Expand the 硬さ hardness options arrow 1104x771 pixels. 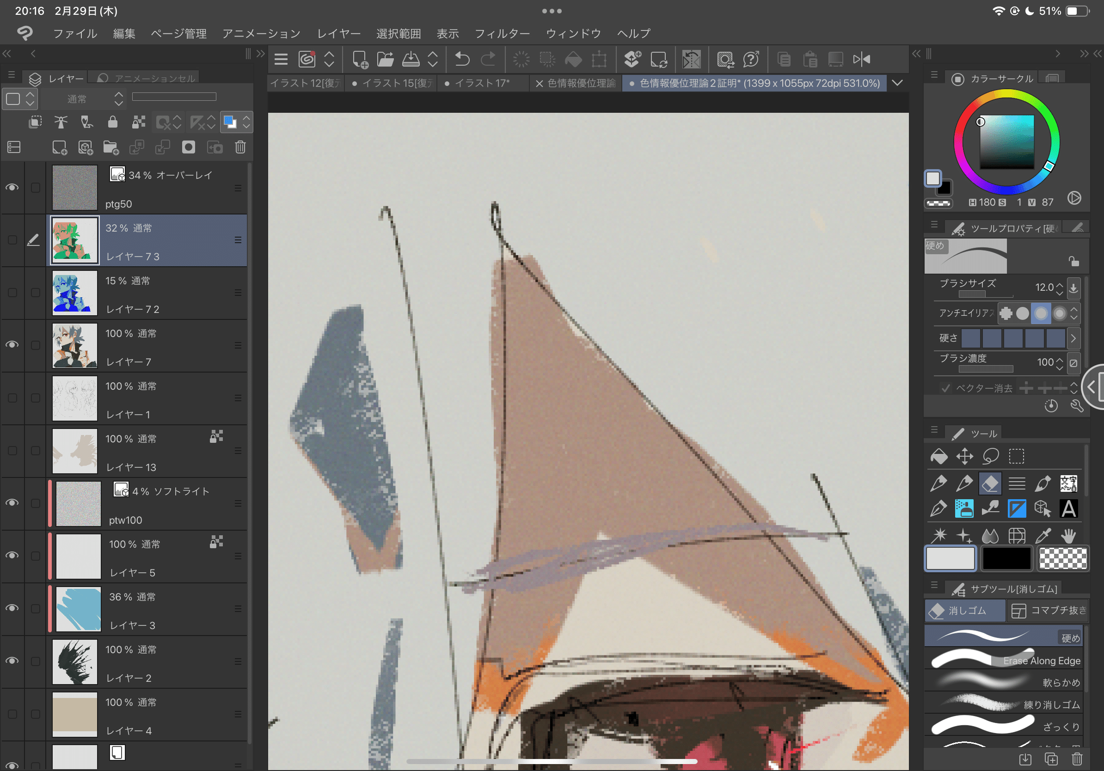1073,338
